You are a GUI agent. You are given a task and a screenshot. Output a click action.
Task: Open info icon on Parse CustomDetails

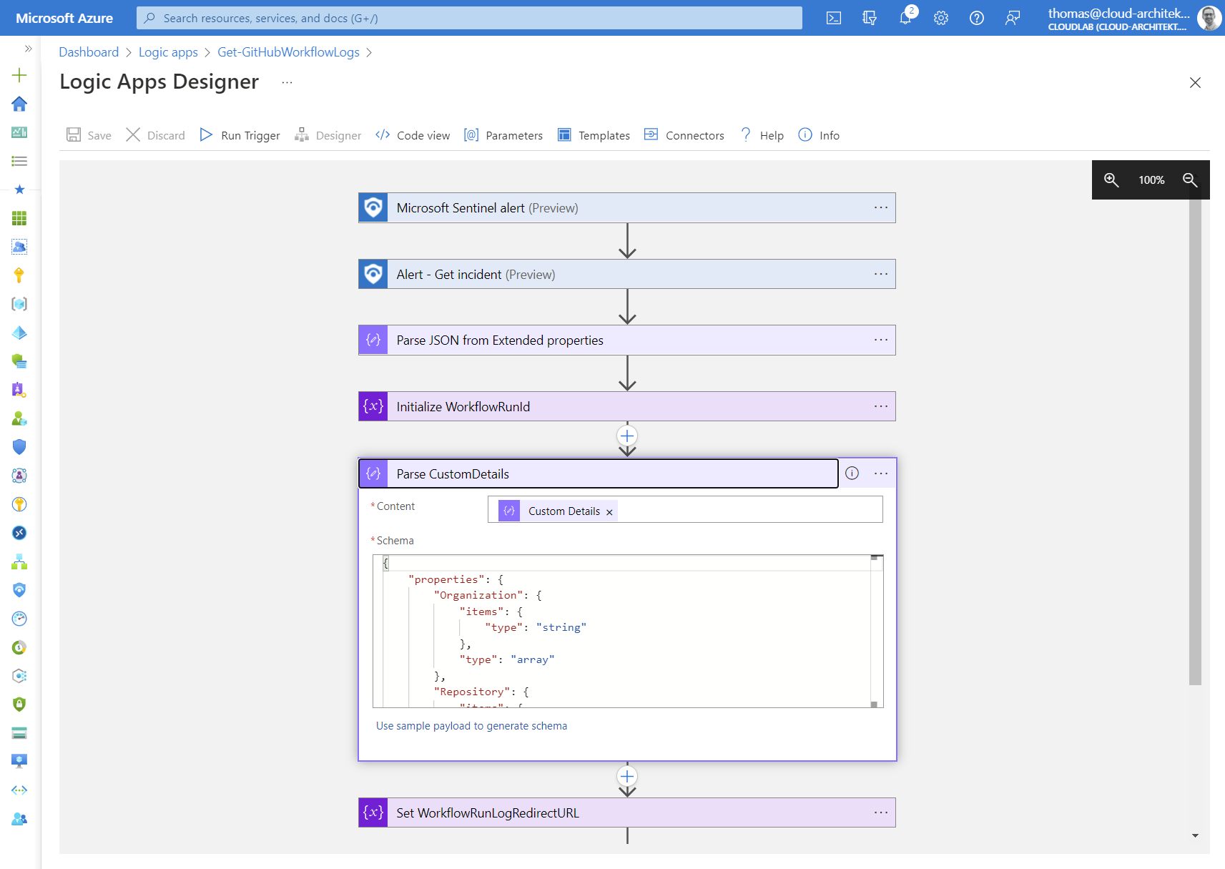pos(852,473)
